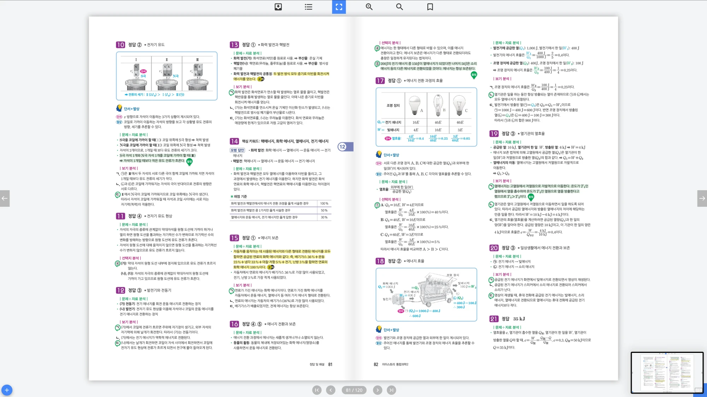The height and width of the screenshot is (397, 707).
Task: Jump to the first page
Action: 317,390
